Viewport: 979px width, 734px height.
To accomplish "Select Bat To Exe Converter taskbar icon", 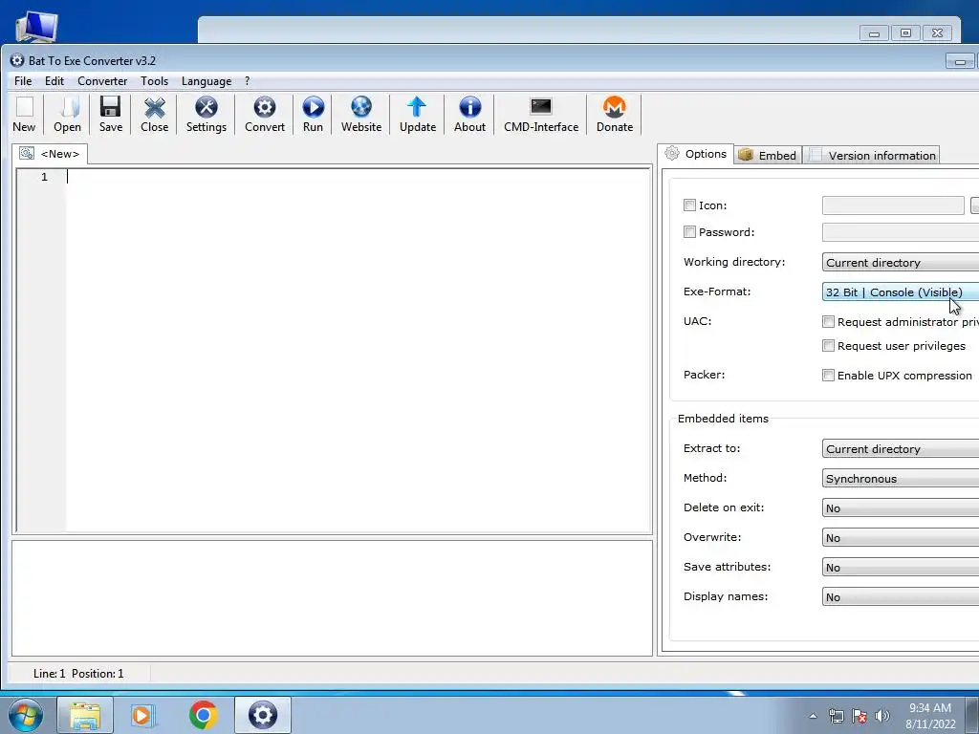I will point(263,715).
